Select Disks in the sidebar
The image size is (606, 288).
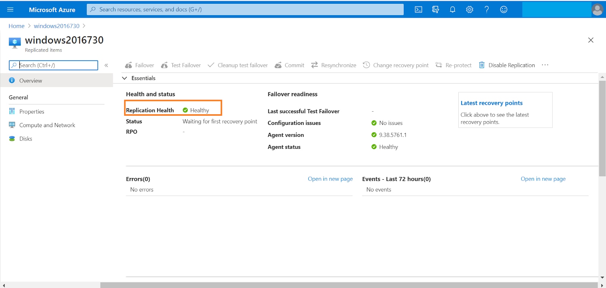coord(26,139)
